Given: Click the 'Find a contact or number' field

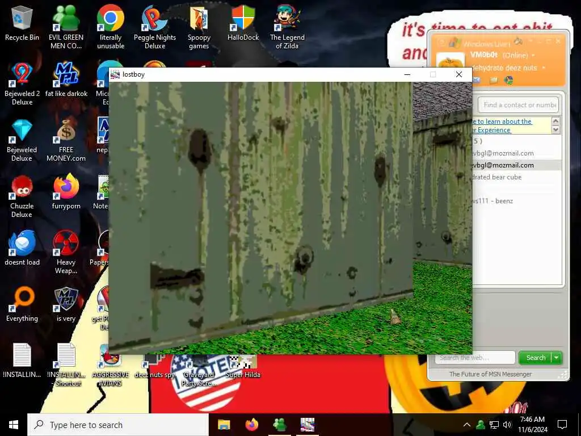Looking at the screenshot, I should [x=518, y=105].
